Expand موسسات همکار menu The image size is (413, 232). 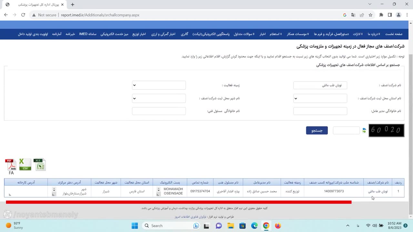pos(298,34)
